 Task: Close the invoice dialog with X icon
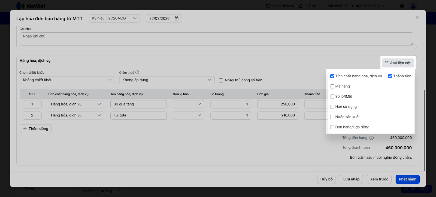click(x=417, y=17)
